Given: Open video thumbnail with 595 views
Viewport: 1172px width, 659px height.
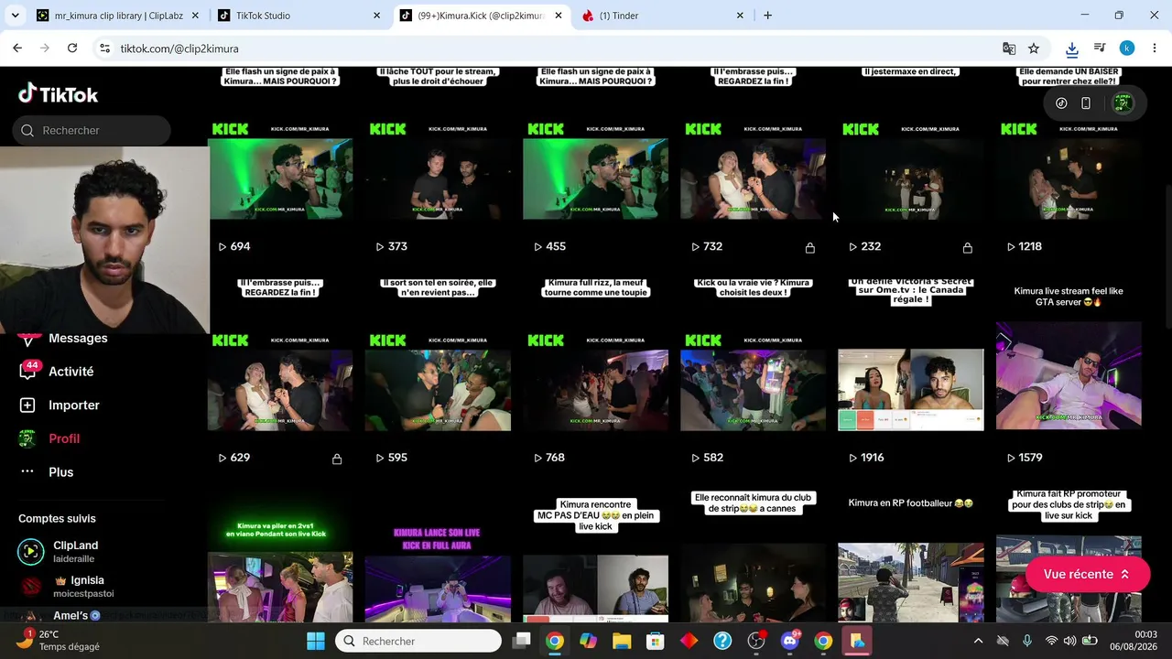Looking at the screenshot, I should click(439, 373).
